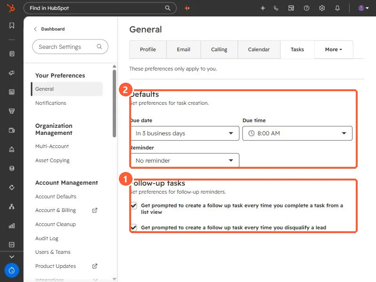The height and width of the screenshot is (282, 376).
Task: Open the service bell icon in sidebar
Action: click(11, 149)
